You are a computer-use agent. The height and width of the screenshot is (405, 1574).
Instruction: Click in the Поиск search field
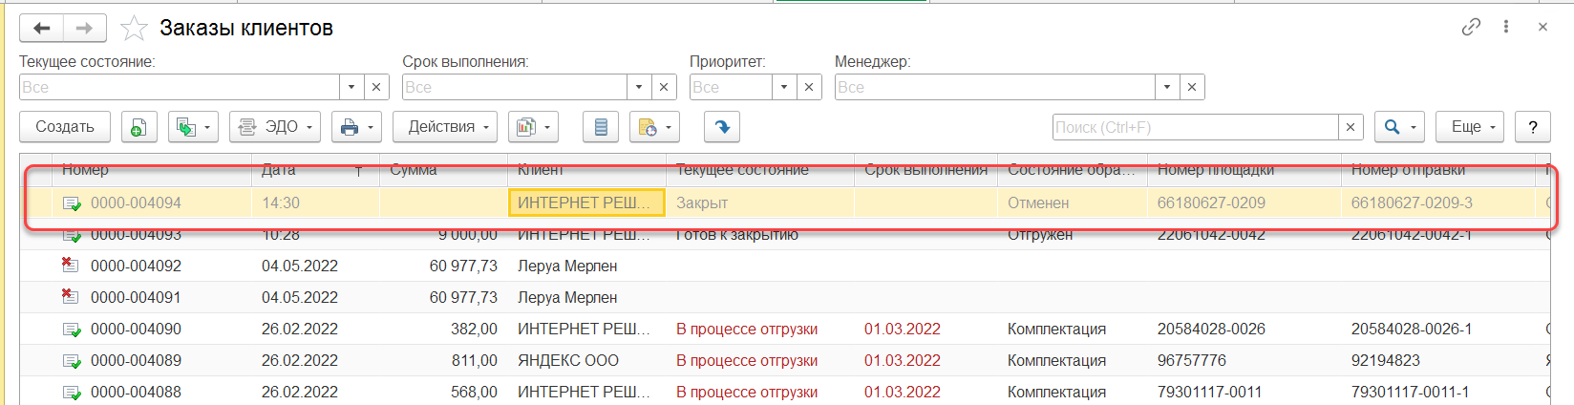click(1194, 127)
